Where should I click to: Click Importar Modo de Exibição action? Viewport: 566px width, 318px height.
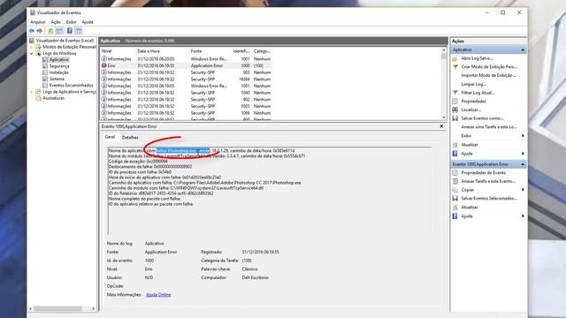pyautogui.click(x=488, y=75)
